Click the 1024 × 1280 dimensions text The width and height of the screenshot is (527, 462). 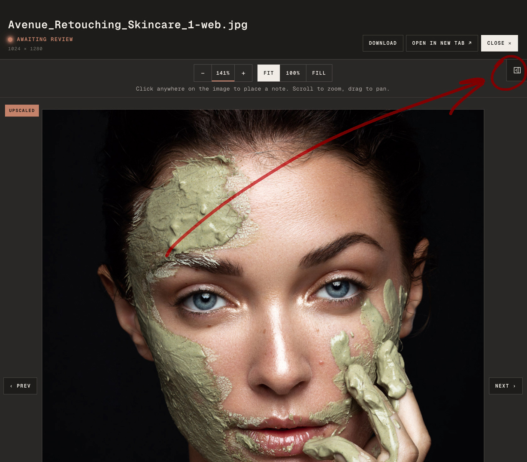25,49
